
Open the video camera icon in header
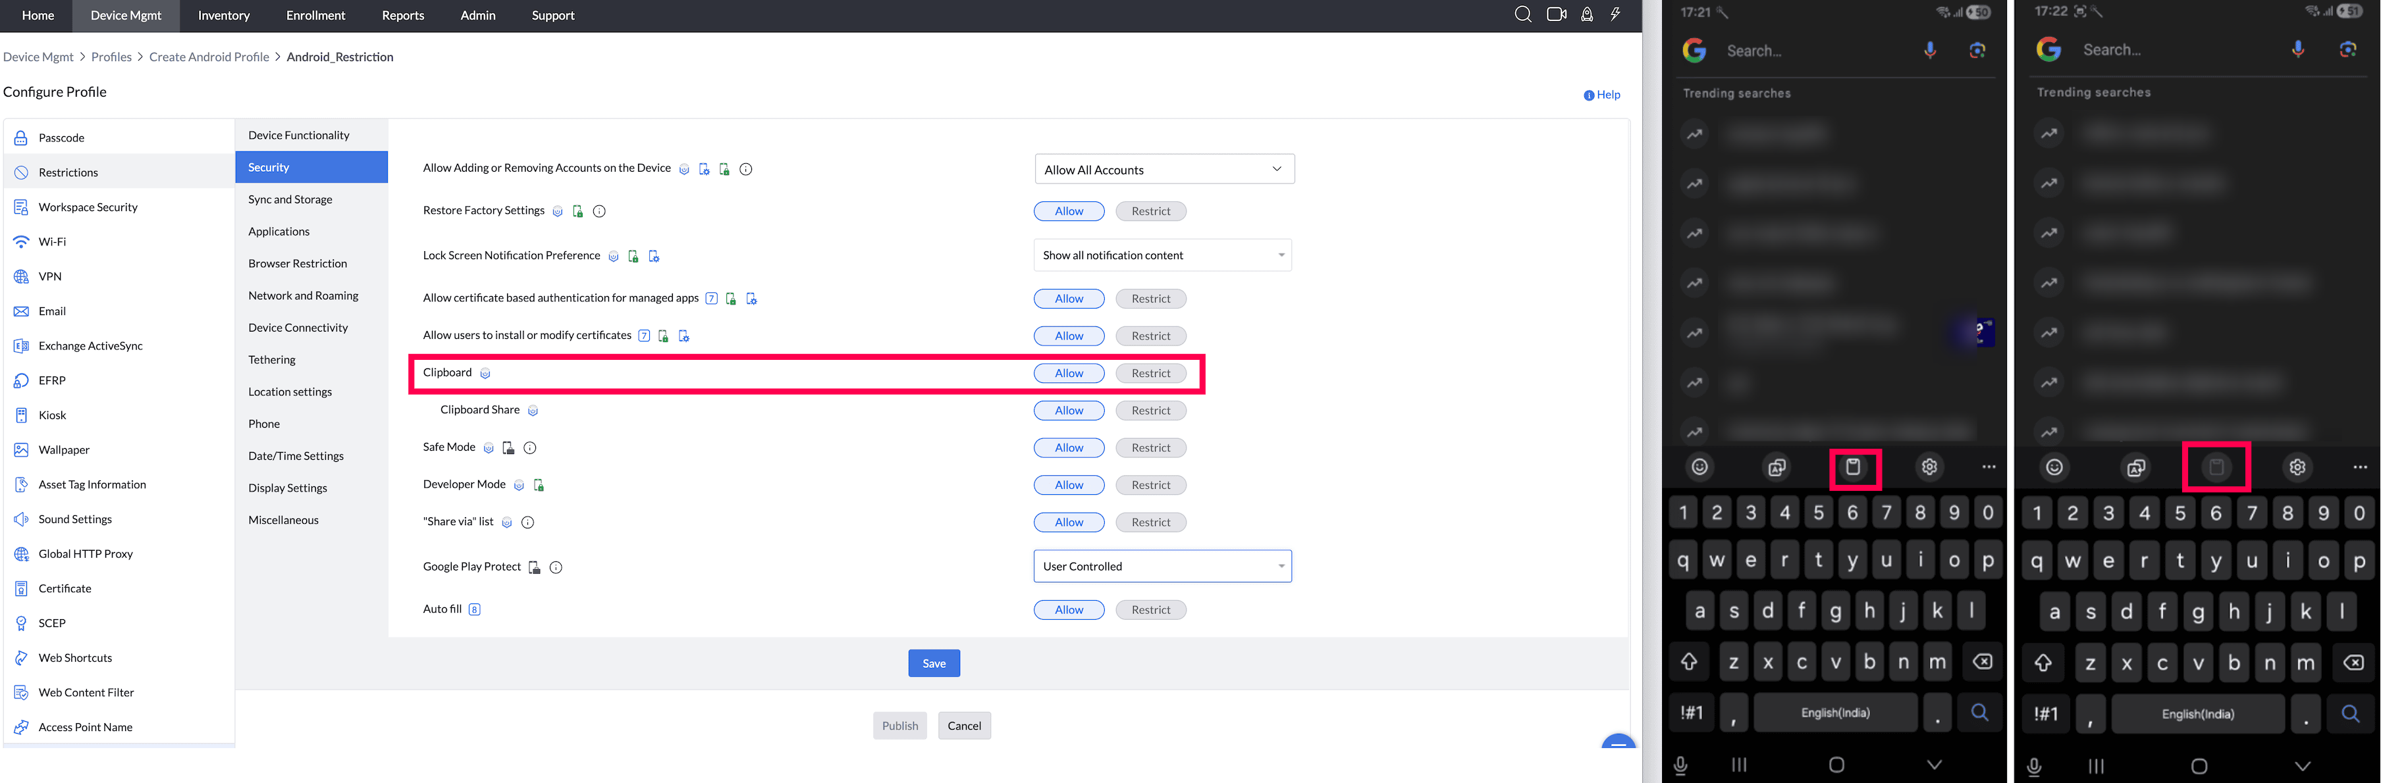1557,14
